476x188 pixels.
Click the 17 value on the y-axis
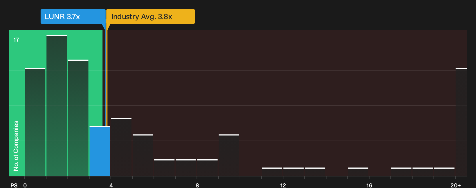(16, 40)
